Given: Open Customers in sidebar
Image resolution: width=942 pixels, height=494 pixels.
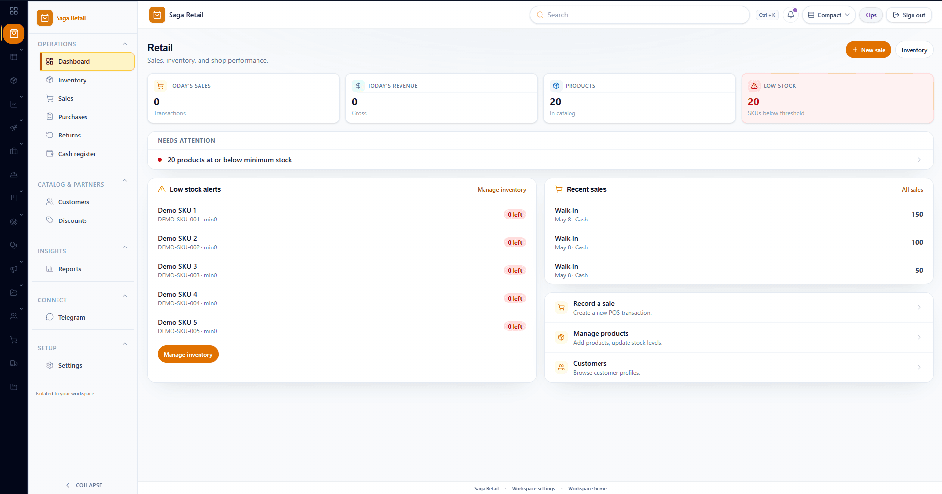Looking at the screenshot, I should coord(87,202).
